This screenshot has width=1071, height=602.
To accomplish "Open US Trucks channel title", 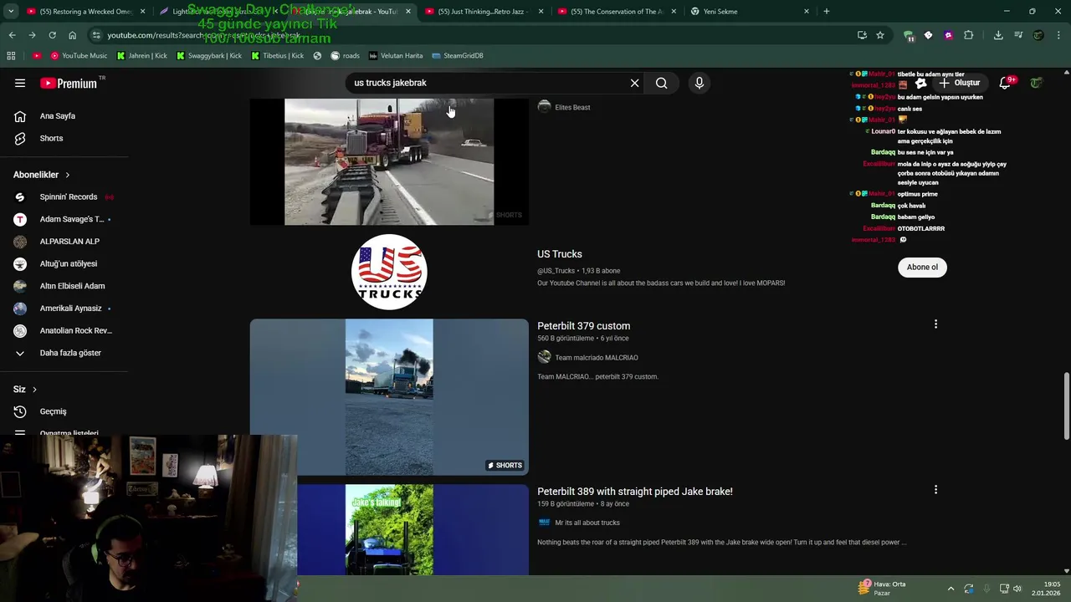I will 559,254.
